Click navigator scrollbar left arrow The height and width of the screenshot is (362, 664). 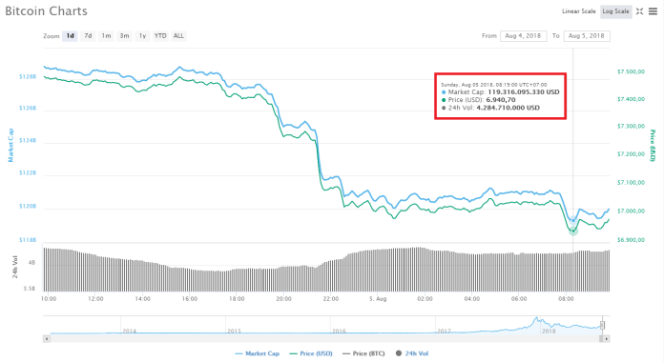coord(47,339)
